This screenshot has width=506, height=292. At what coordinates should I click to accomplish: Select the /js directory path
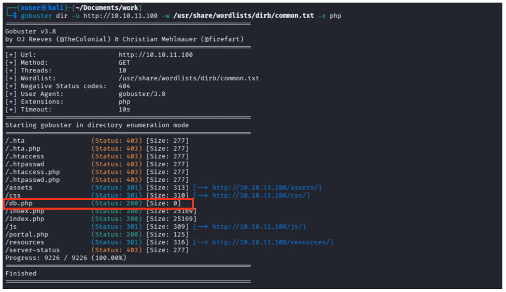pyautogui.click(x=11, y=227)
